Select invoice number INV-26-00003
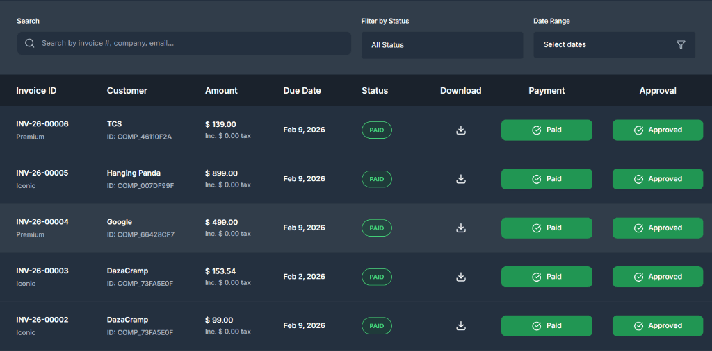 (42, 271)
